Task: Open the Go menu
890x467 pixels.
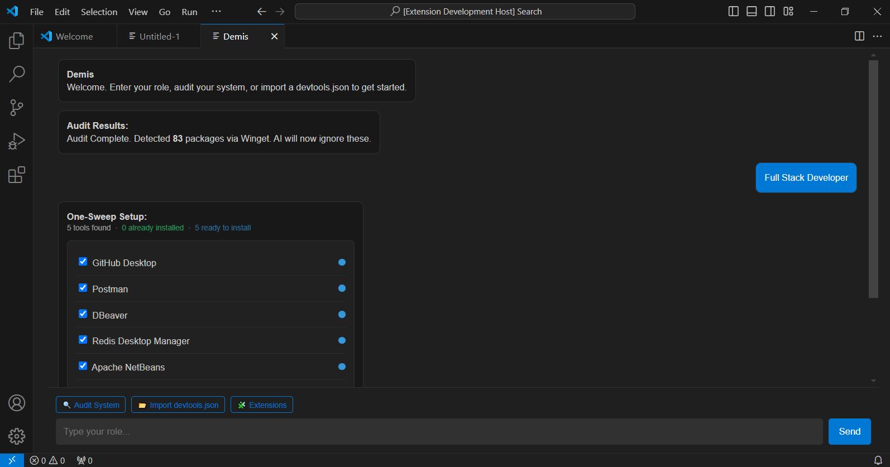Action: (165, 12)
